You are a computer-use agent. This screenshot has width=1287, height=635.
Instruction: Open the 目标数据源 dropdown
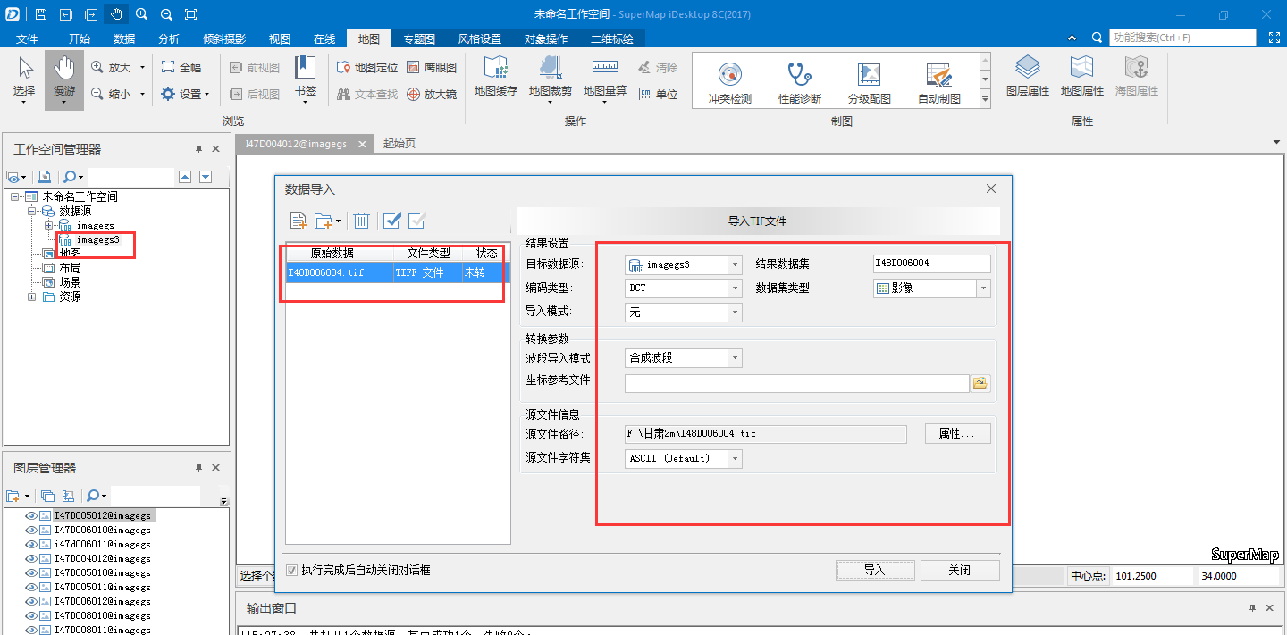(x=735, y=264)
